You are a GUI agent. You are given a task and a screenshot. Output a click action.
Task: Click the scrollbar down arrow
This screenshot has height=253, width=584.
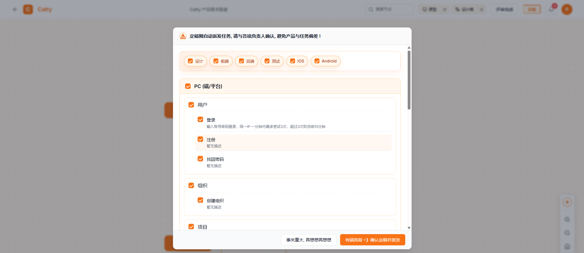coord(409,228)
